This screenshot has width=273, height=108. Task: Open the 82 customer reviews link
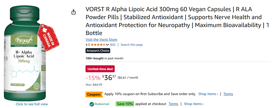tap(113, 45)
